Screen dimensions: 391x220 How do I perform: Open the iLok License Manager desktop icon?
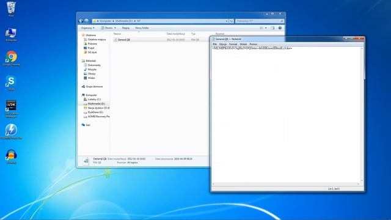point(11,109)
